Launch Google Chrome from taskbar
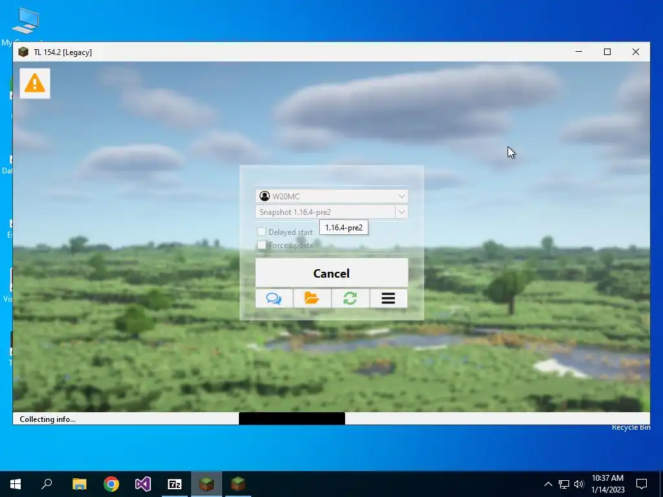This screenshot has width=663, height=497. [111, 484]
